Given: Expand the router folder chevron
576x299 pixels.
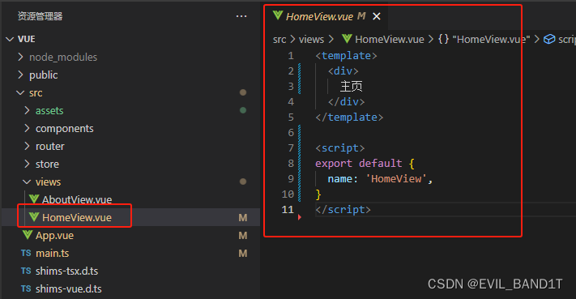Looking at the screenshot, I should tap(27, 146).
